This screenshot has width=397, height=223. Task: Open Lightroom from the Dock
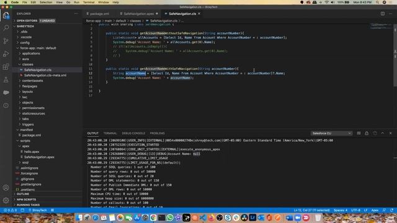click(x=252, y=217)
